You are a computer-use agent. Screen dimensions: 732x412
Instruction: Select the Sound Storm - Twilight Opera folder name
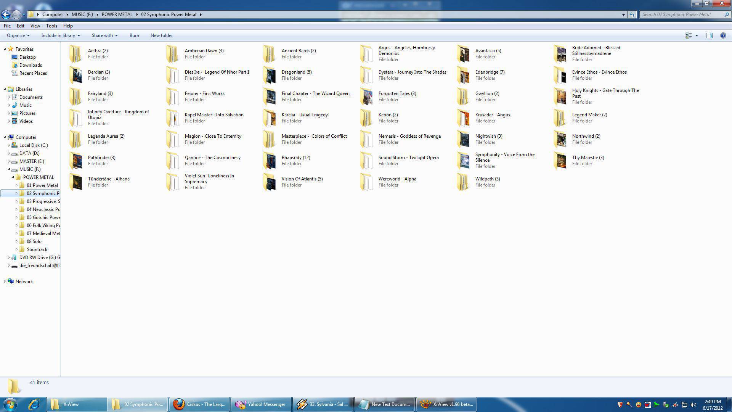[408, 158]
